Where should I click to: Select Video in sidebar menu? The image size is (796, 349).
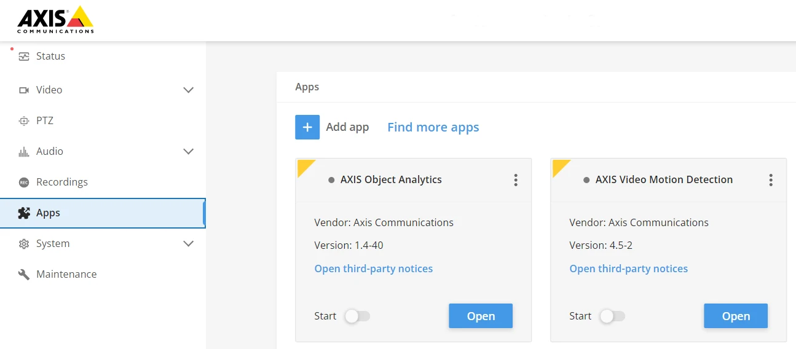(49, 90)
